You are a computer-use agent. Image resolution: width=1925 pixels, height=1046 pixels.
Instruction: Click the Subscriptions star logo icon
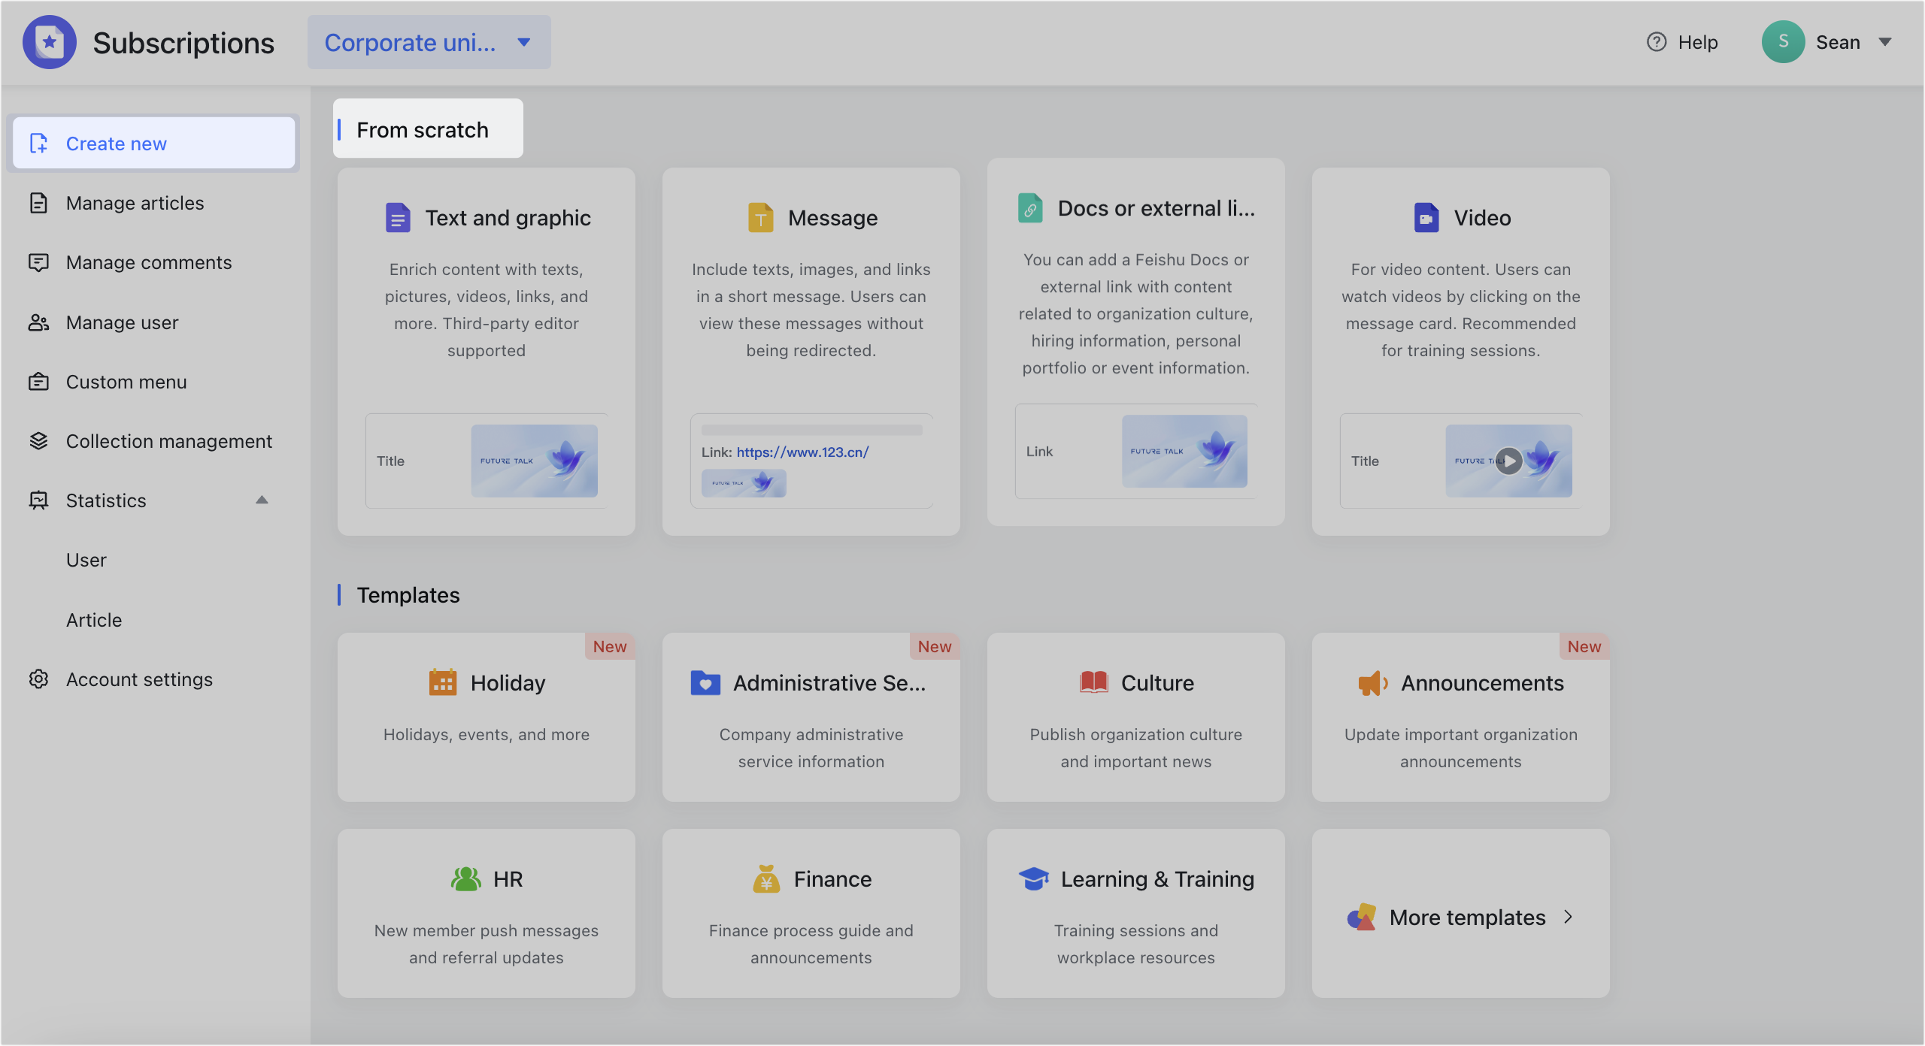[x=50, y=42]
